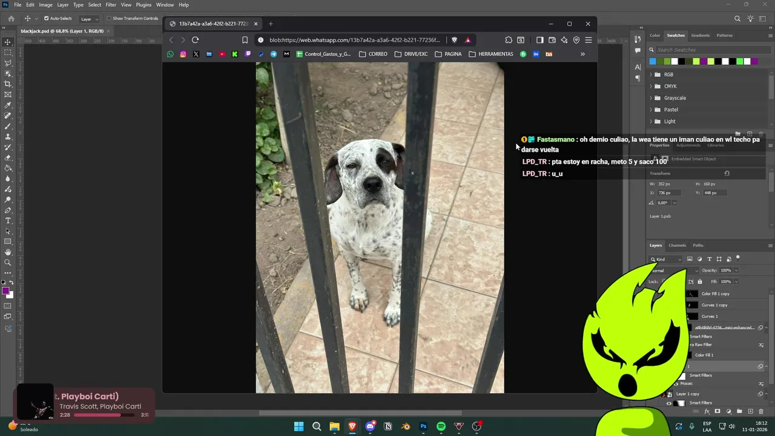Select the Paint Bucket tool
The height and width of the screenshot is (436, 775).
[8, 168]
